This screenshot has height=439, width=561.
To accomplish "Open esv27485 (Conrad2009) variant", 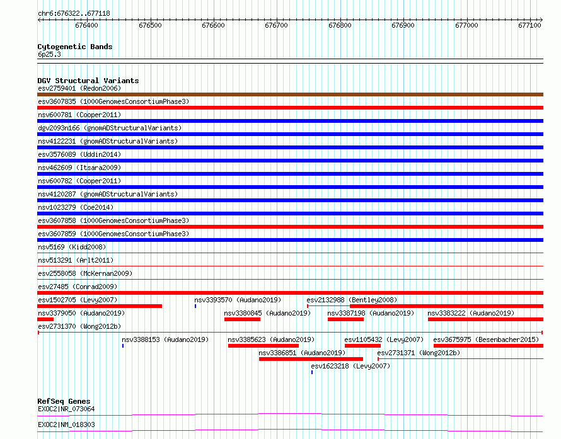I will 78,287.
